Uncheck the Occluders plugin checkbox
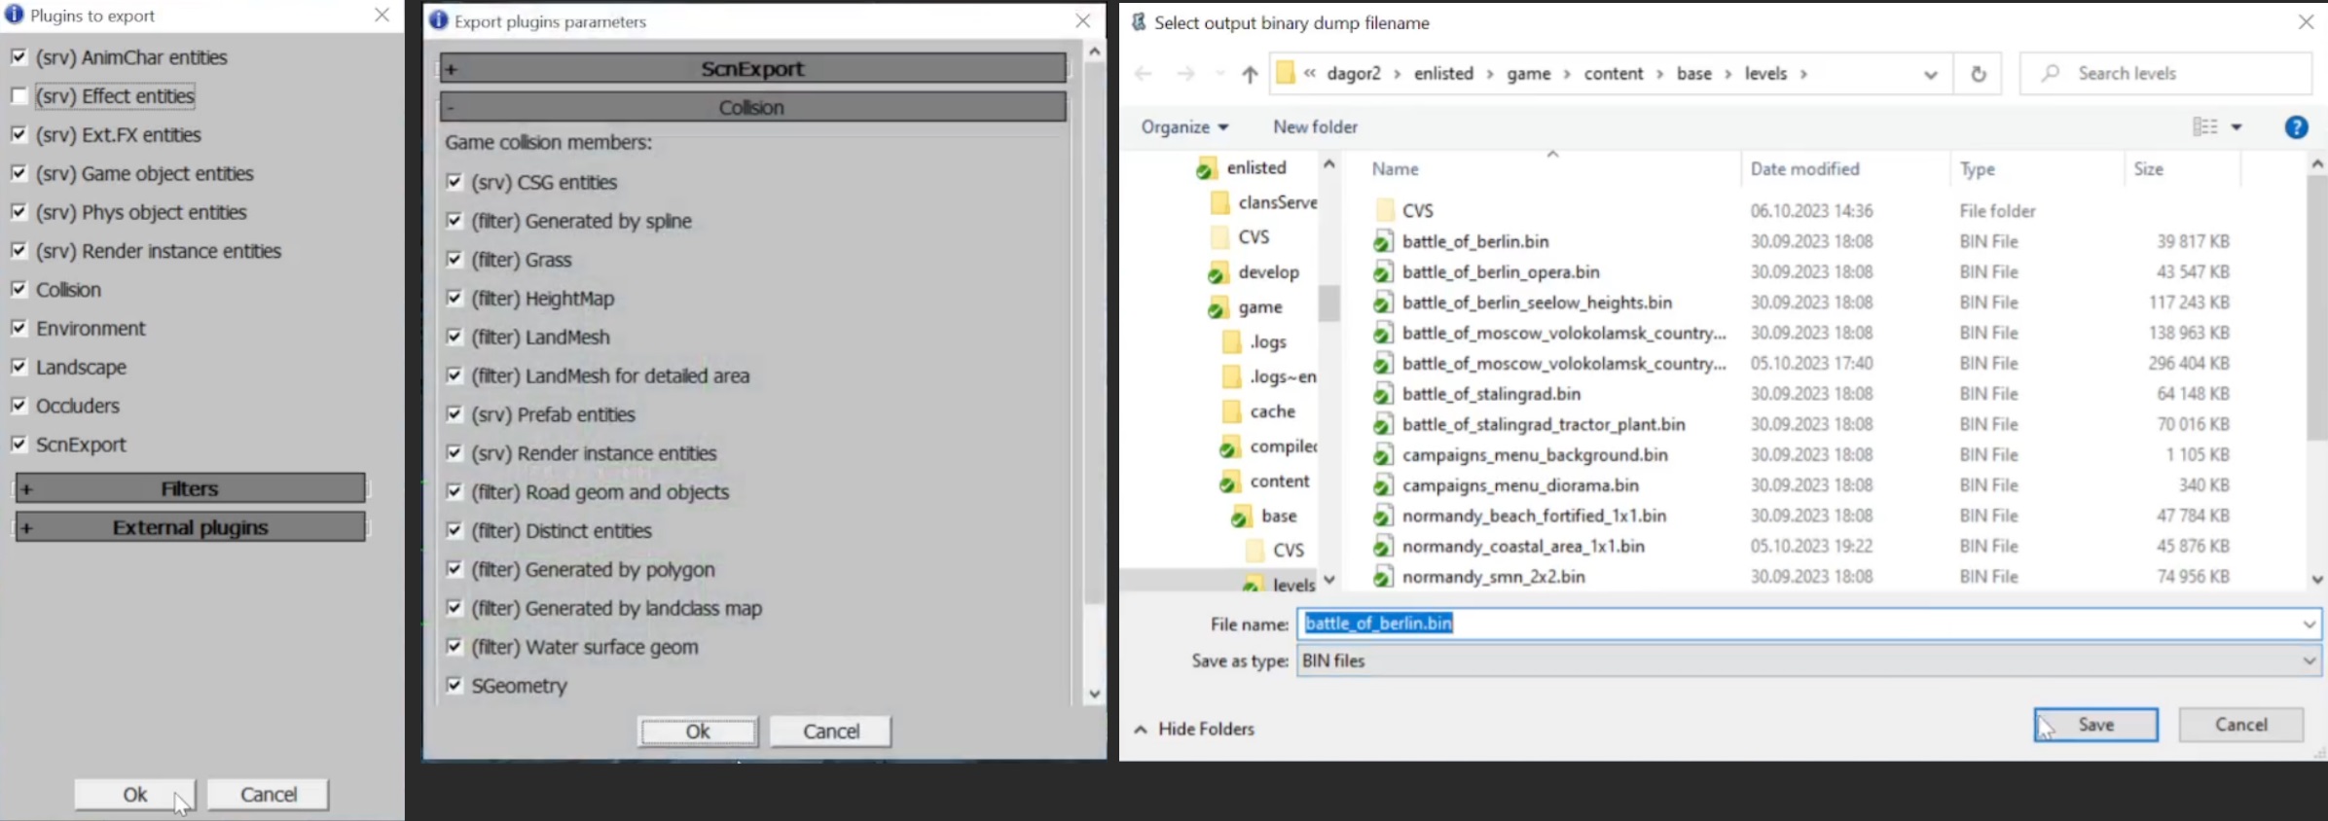This screenshot has height=821, width=2328. pyautogui.click(x=18, y=406)
